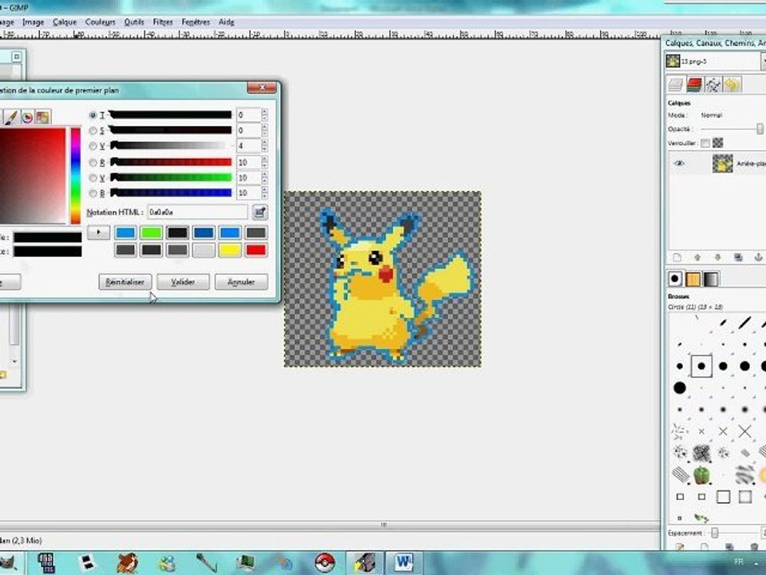Open Microsoft Word from the taskbar
The height and width of the screenshot is (575, 766).
pos(404,562)
